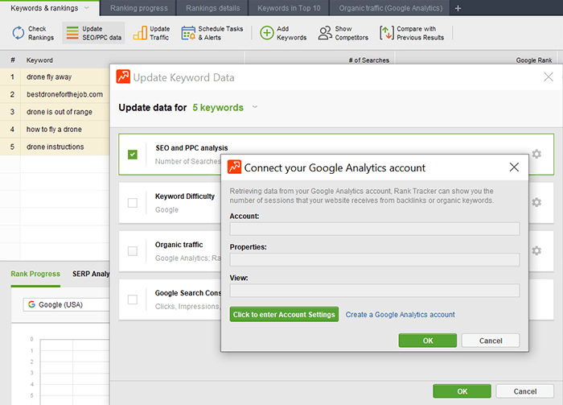Image resolution: width=563 pixels, height=405 pixels.
Task: Click to enter Account Settings button
Action: click(284, 315)
